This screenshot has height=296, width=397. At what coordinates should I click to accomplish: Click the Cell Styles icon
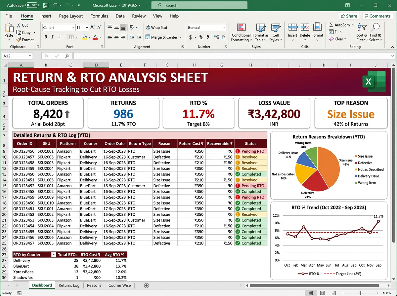coord(276,28)
